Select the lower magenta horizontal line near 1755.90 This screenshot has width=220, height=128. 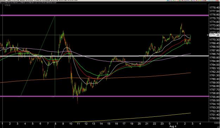(x=105, y=96)
